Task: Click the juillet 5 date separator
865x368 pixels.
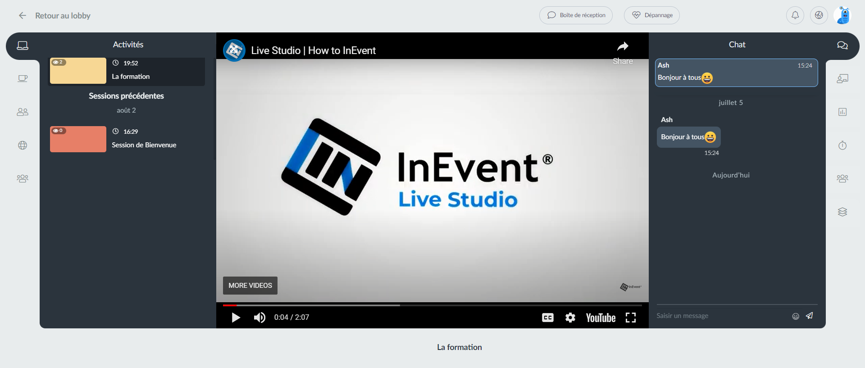Action: (x=730, y=103)
